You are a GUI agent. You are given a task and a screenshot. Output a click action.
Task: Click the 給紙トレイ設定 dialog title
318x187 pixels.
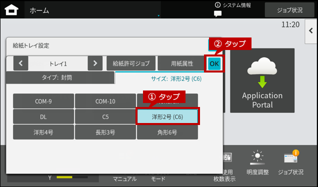31,45
